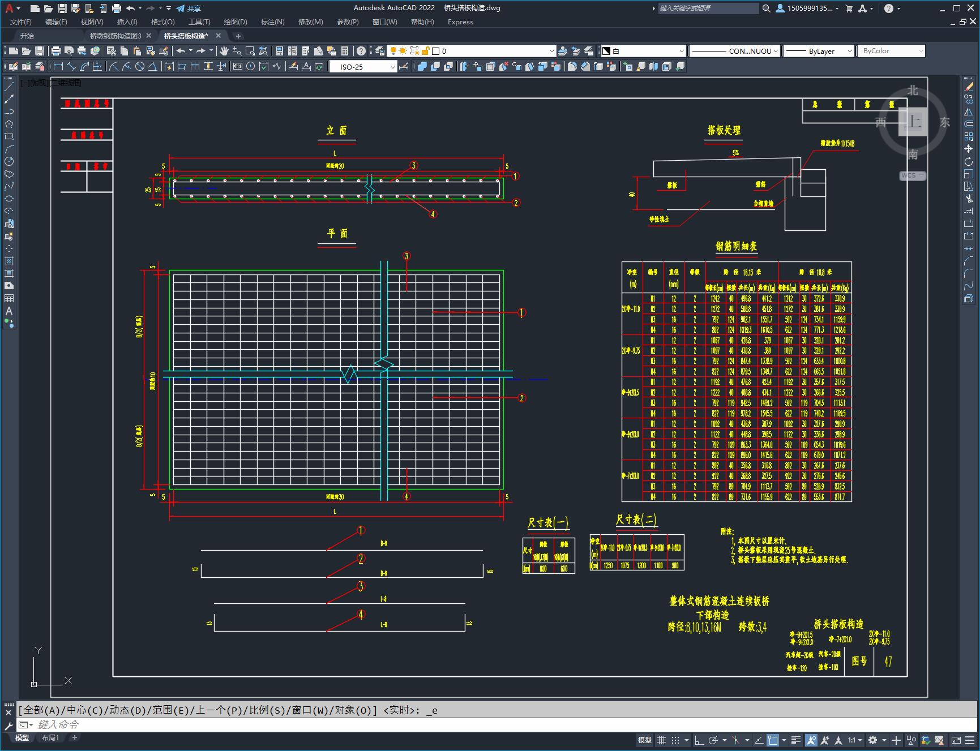Add a new layout with plus button
The height and width of the screenshot is (751, 980).
point(74,737)
